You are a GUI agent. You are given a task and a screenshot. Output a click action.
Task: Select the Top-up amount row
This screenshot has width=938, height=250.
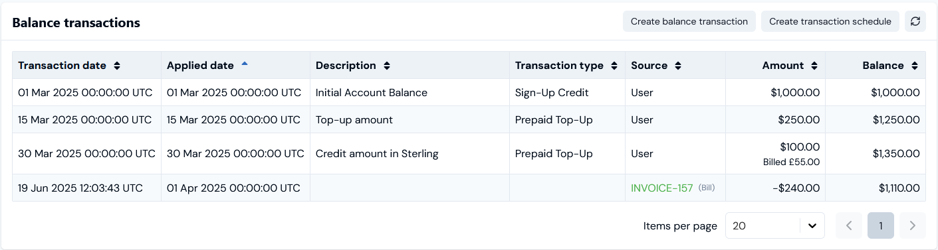[469, 120]
